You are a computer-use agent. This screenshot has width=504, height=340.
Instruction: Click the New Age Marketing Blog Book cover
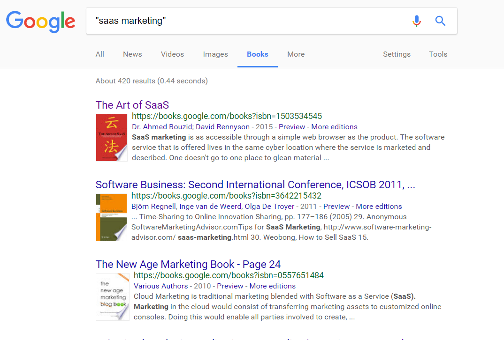[x=113, y=297]
